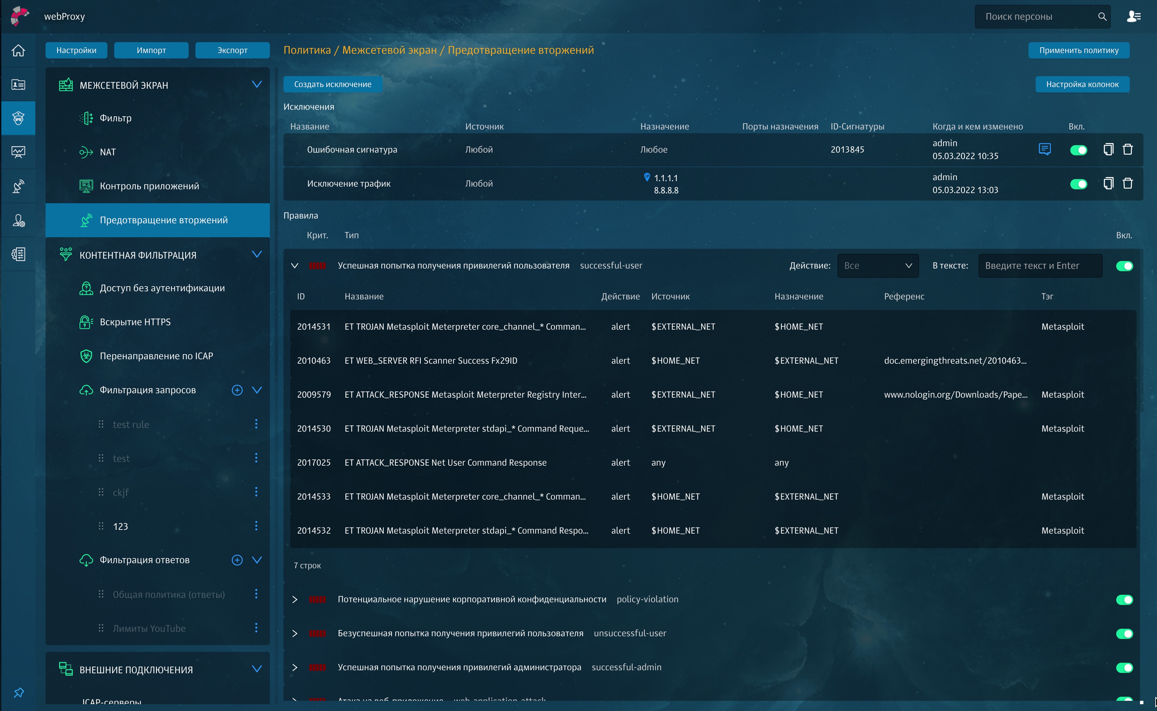
Task: Toggle off the policy-violation rule group
Action: pyautogui.click(x=1124, y=600)
